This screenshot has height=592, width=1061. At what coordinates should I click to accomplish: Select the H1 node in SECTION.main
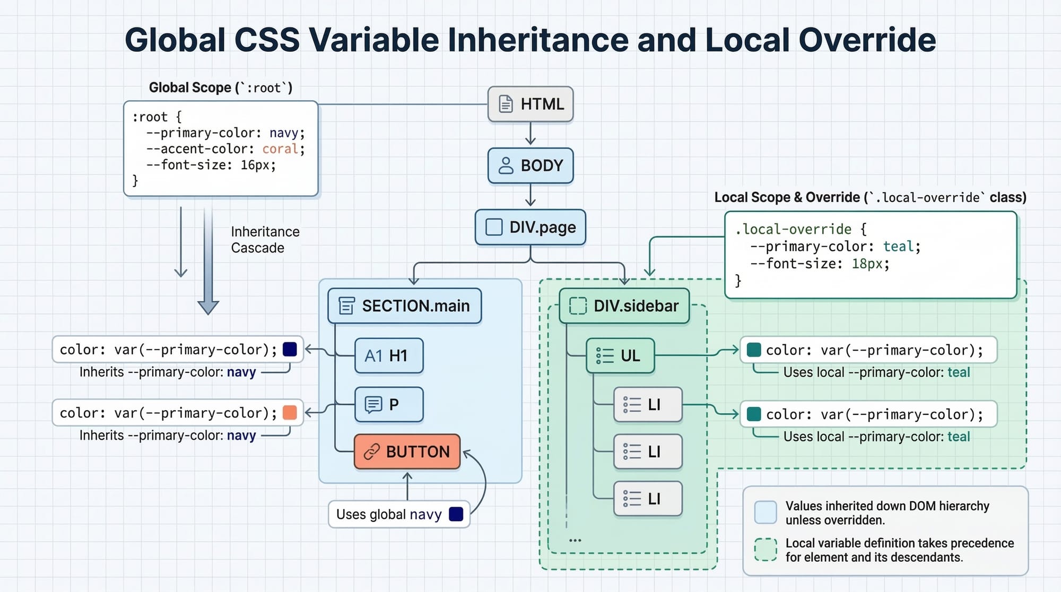[388, 356]
